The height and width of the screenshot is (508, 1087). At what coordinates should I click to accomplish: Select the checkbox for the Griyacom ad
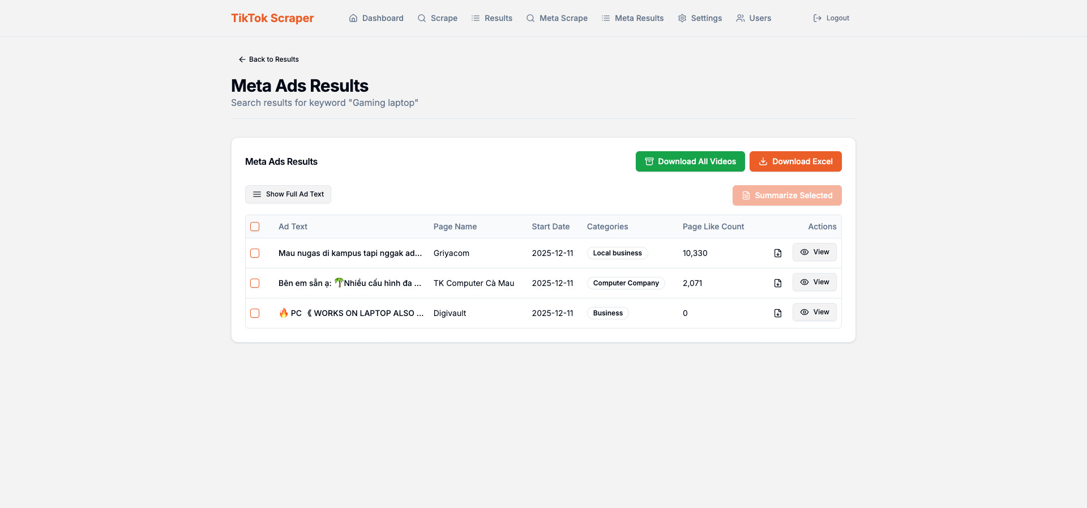tap(255, 253)
